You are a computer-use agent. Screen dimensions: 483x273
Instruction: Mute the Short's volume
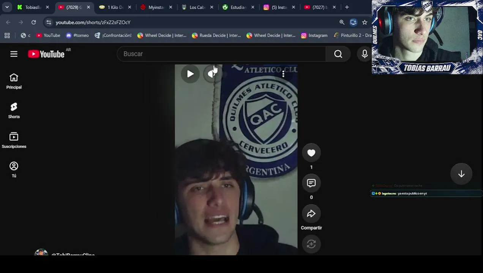[212, 74]
